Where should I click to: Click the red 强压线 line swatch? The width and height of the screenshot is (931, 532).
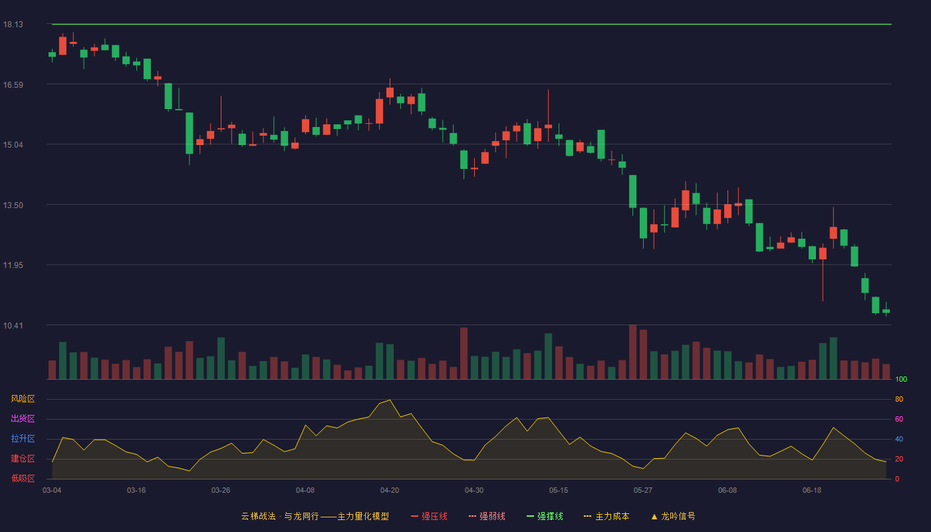(414, 516)
